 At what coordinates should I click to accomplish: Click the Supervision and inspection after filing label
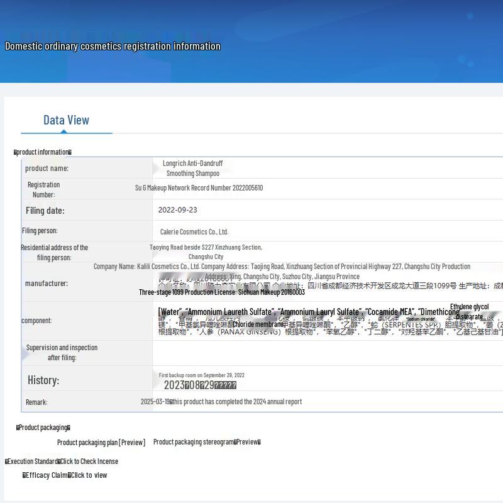click(x=62, y=353)
